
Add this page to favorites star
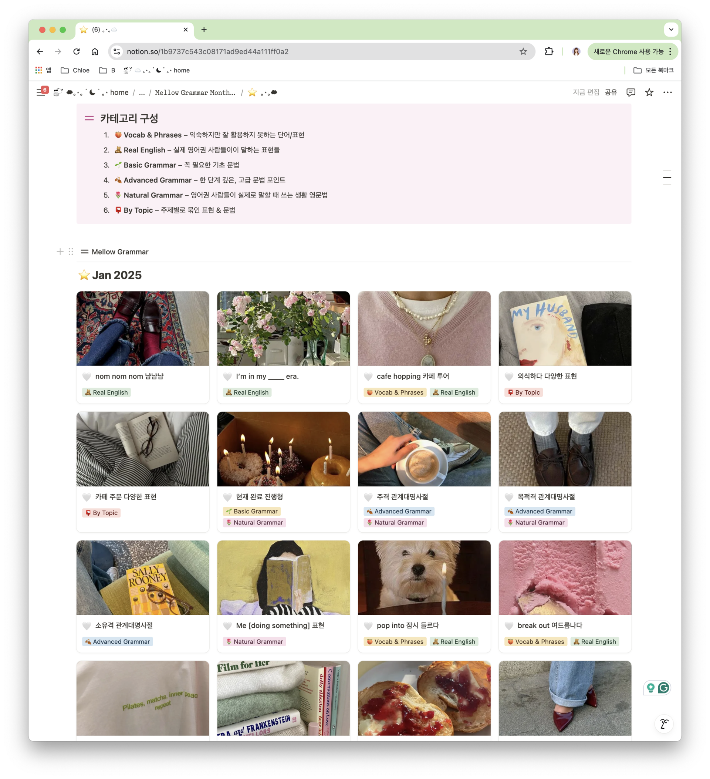click(649, 92)
